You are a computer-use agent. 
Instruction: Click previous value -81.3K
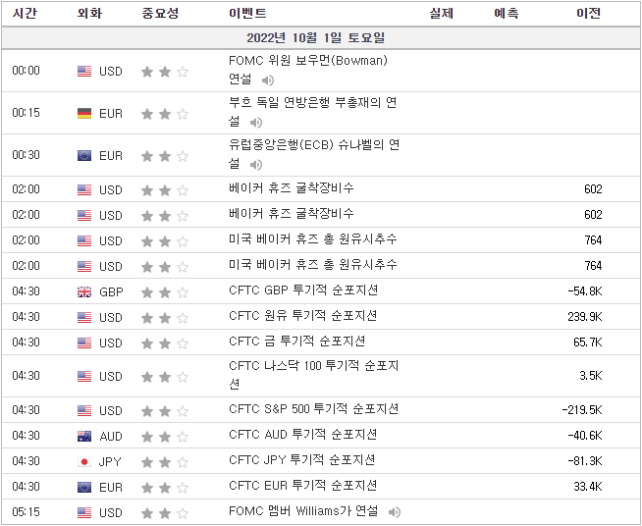(585, 461)
